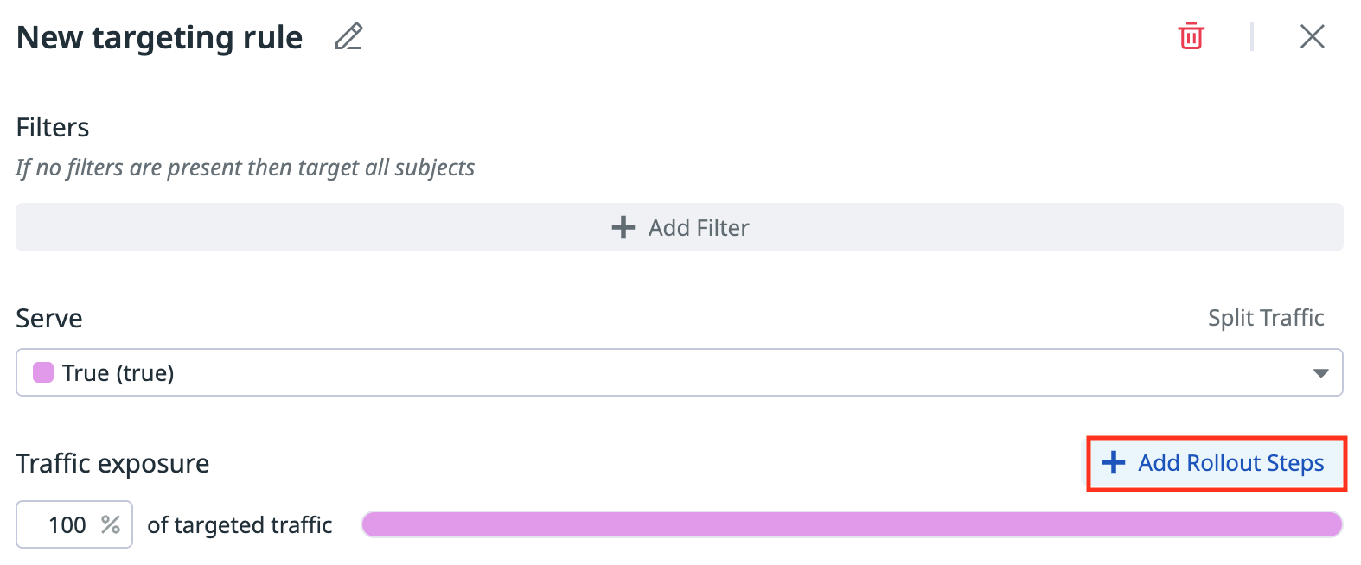Click the pink True variant color swatch
The width and height of the screenshot is (1361, 565).
click(43, 372)
